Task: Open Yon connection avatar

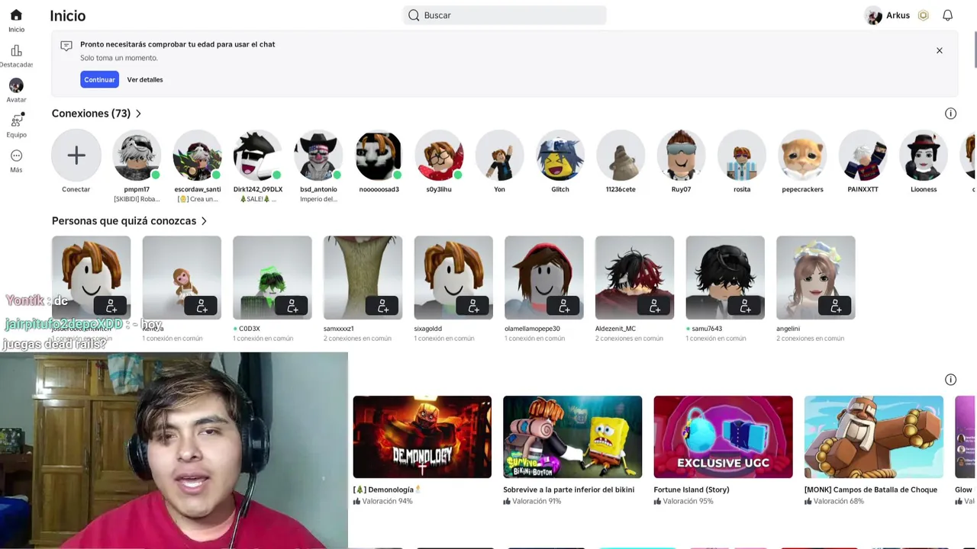Action: click(x=499, y=156)
